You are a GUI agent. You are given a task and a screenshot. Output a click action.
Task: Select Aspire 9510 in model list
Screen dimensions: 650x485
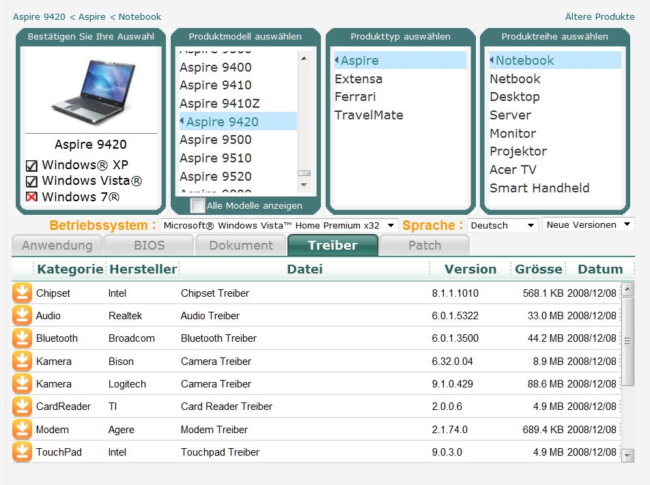(216, 158)
